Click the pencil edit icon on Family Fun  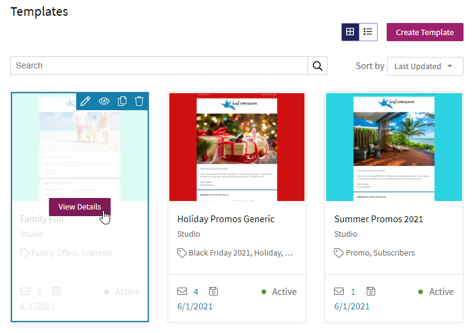(x=85, y=101)
